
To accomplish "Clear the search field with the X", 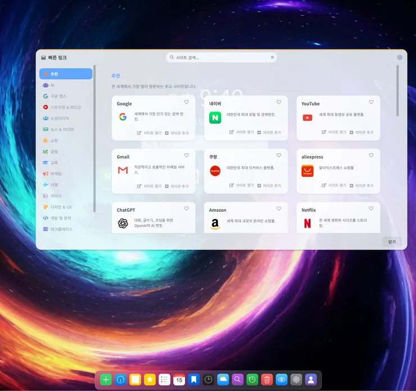I will [272, 57].
